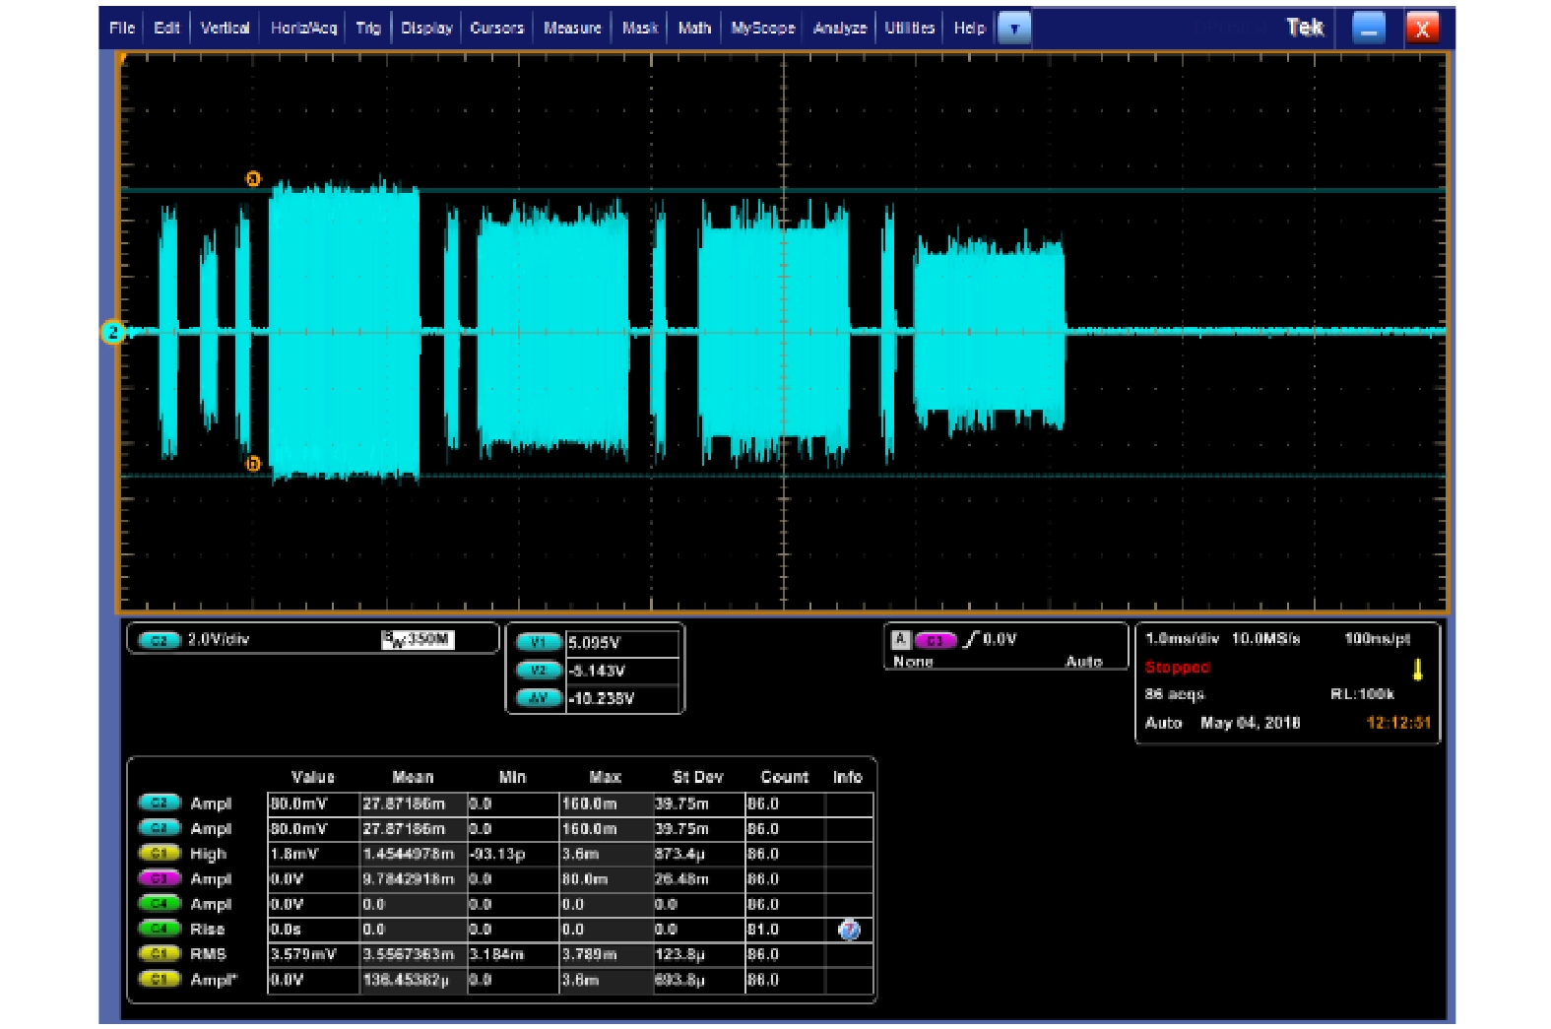
Task: Open the Horiz/Acq menu
Action: [x=303, y=29]
